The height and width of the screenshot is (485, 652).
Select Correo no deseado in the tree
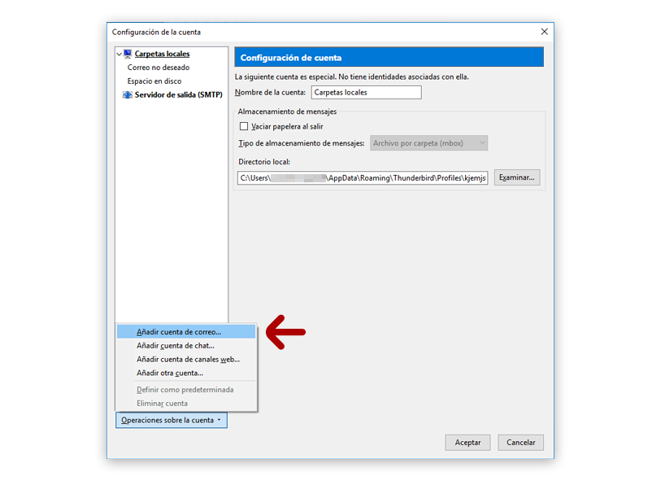point(159,68)
